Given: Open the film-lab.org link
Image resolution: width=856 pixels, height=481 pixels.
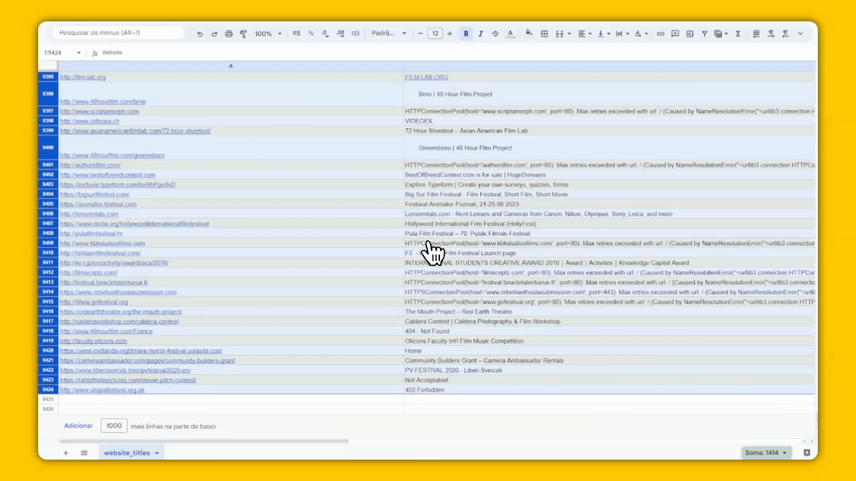Looking at the screenshot, I should click(x=83, y=77).
